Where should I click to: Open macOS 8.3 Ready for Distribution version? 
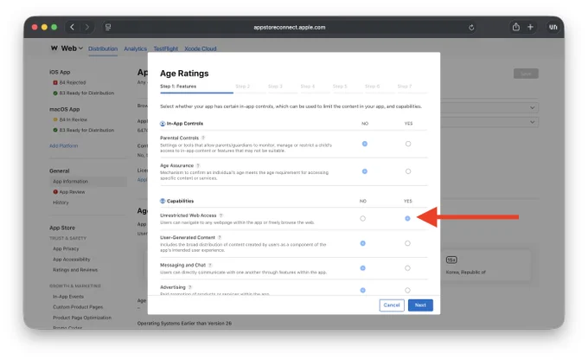tap(86, 131)
